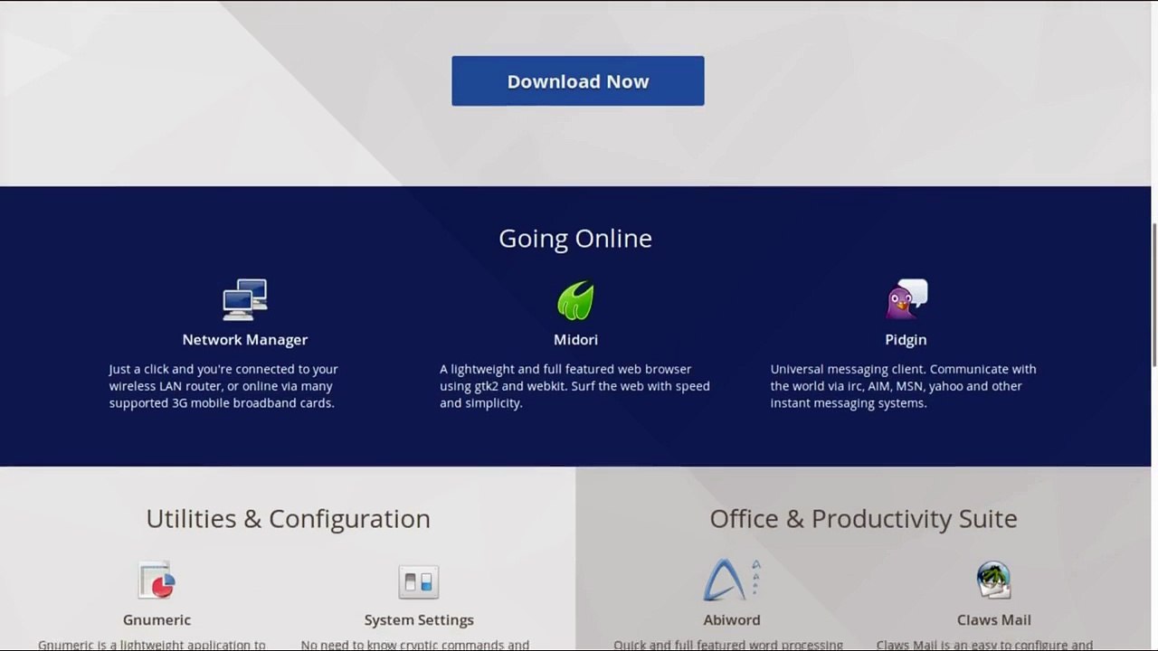Click the green Midori browser icon

coord(575,300)
